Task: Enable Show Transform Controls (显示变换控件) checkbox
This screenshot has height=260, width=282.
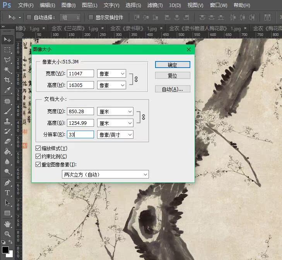Action: click(x=91, y=17)
